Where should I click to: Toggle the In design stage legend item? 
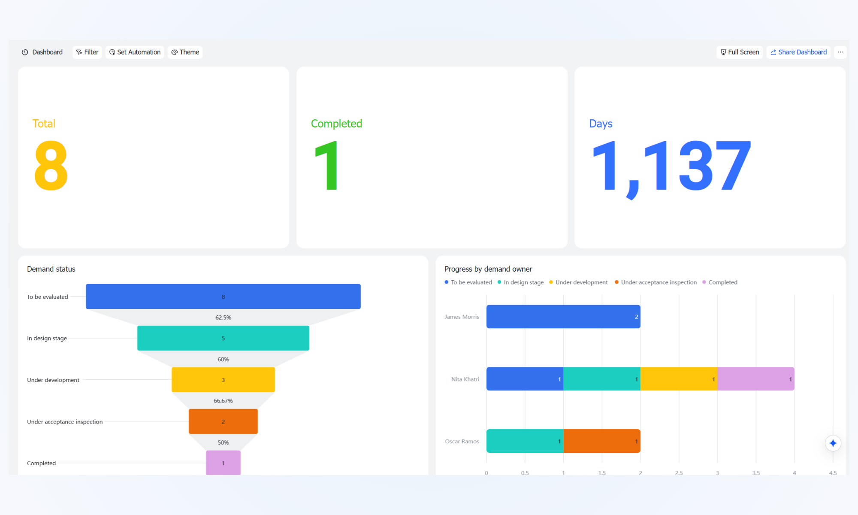click(520, 282)
